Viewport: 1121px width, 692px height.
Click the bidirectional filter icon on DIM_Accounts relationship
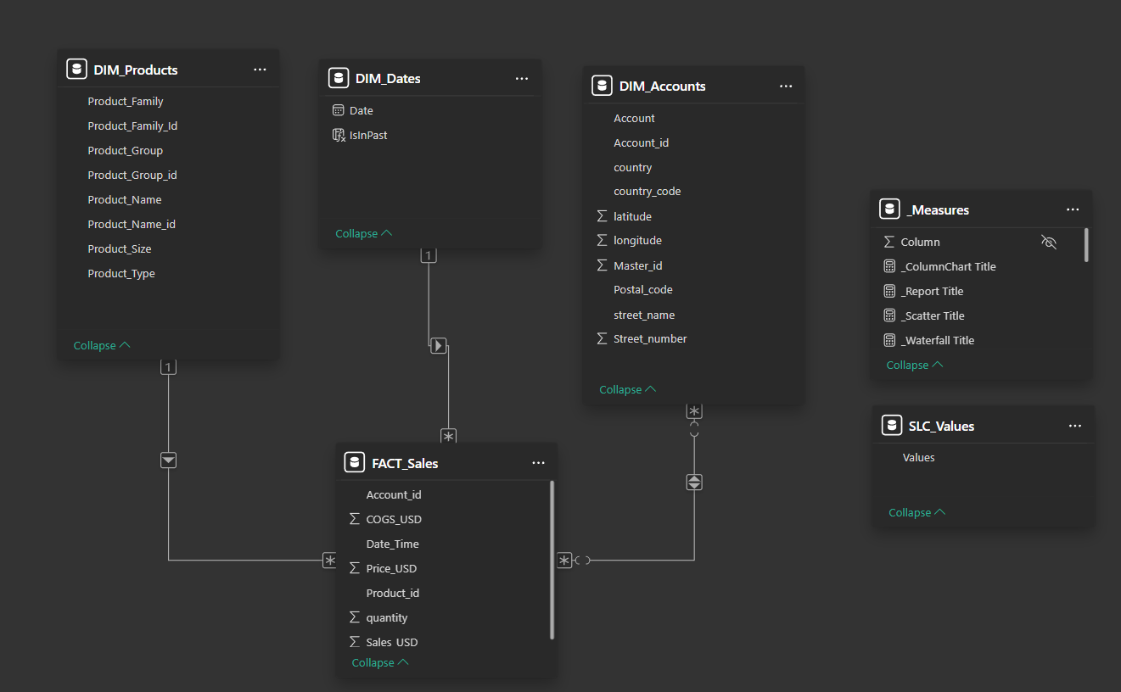click(694, 482)
